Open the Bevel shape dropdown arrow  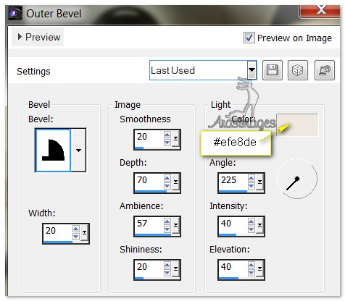(78, 150)
